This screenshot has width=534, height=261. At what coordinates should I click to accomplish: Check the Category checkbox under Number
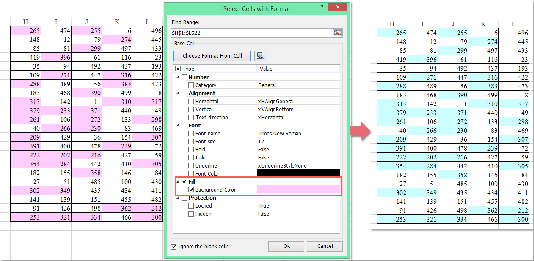pos(190,85)
